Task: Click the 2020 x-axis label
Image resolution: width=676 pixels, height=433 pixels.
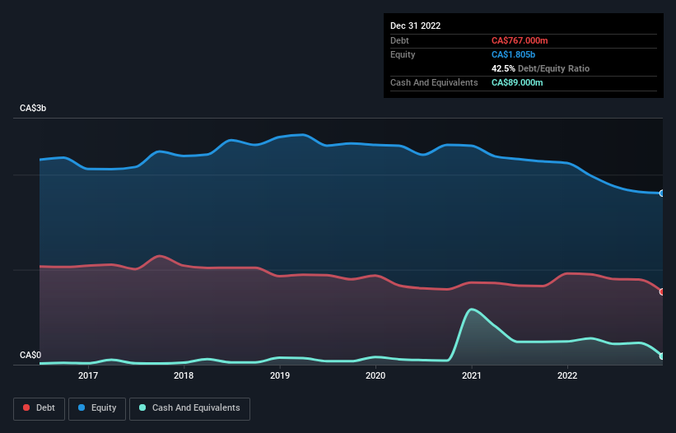Action: (375, 375)
